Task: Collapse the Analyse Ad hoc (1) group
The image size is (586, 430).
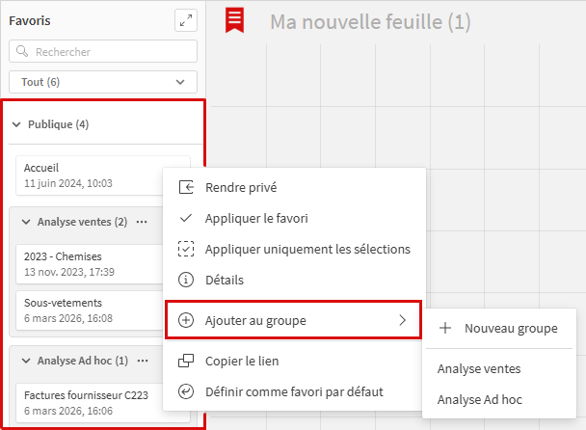Action: pyautogui.click(x=26, y=361)
